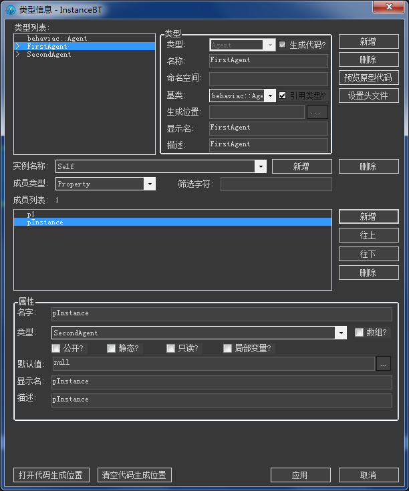Click the browse button beside 默认值 field
The height and width of the screenshot is (491, 409).
(x=383, y=364)
